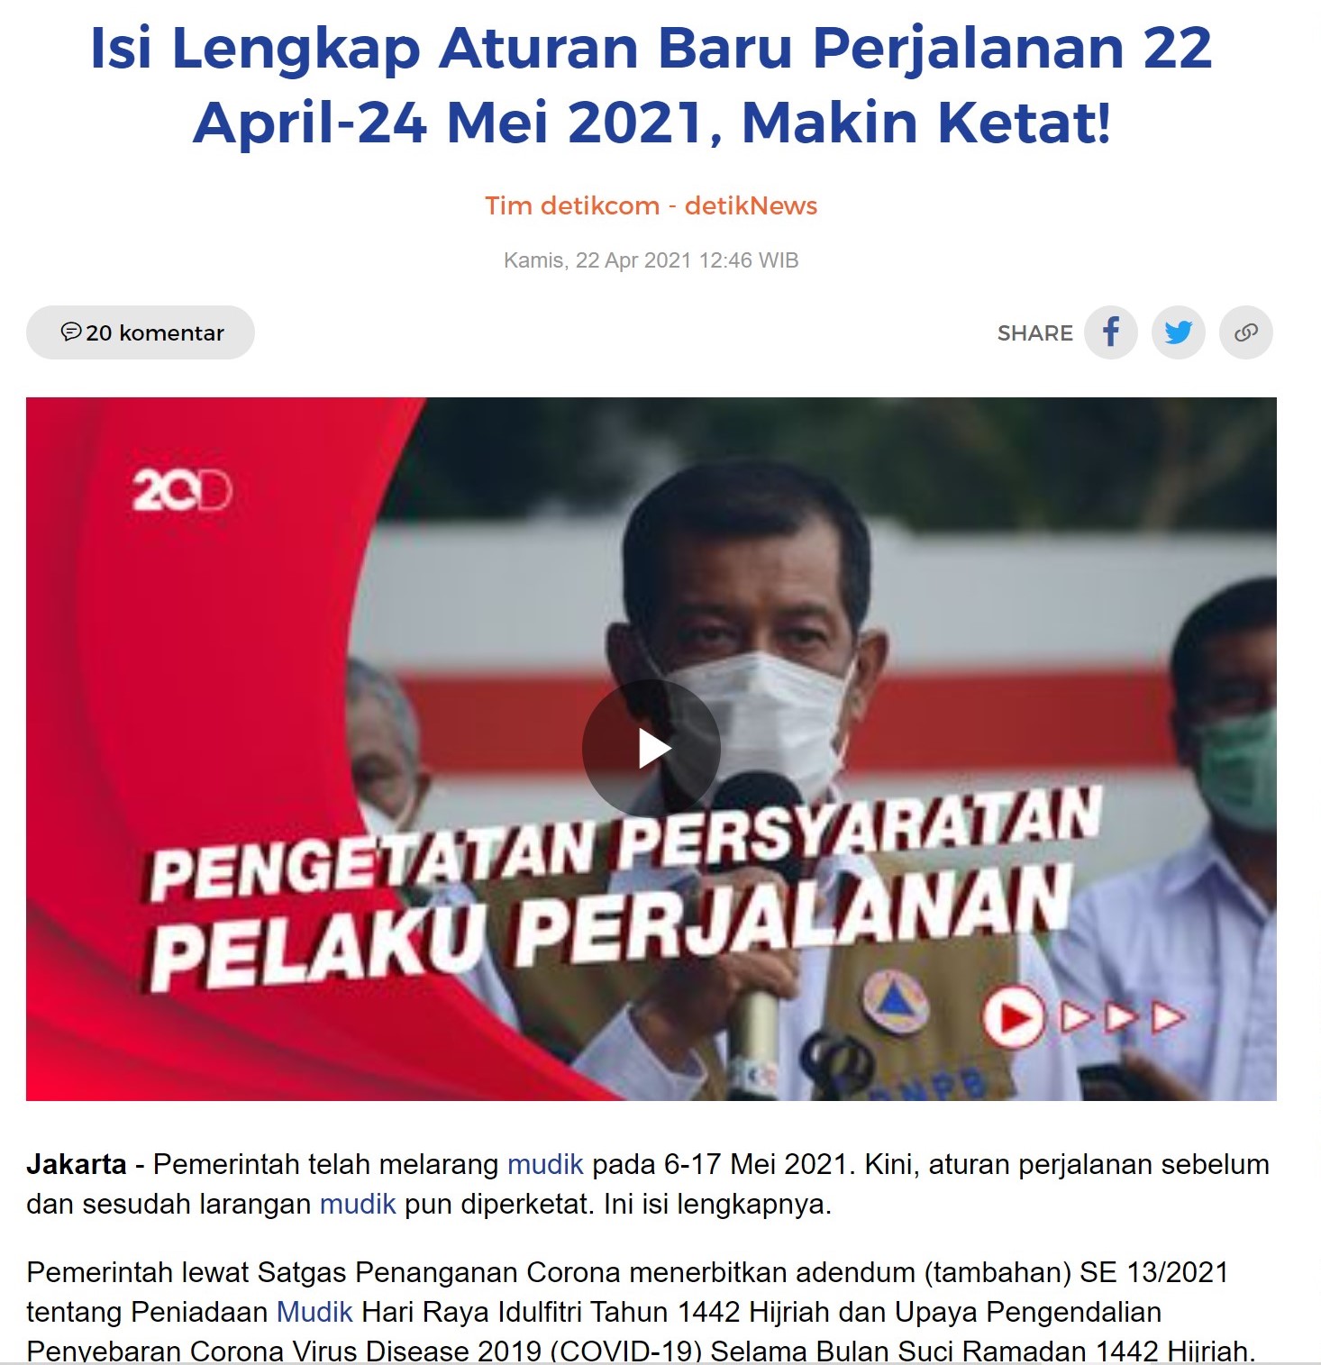
Task: Click the red circular play icon on the thumbnail
Action: point(1013,1018)
